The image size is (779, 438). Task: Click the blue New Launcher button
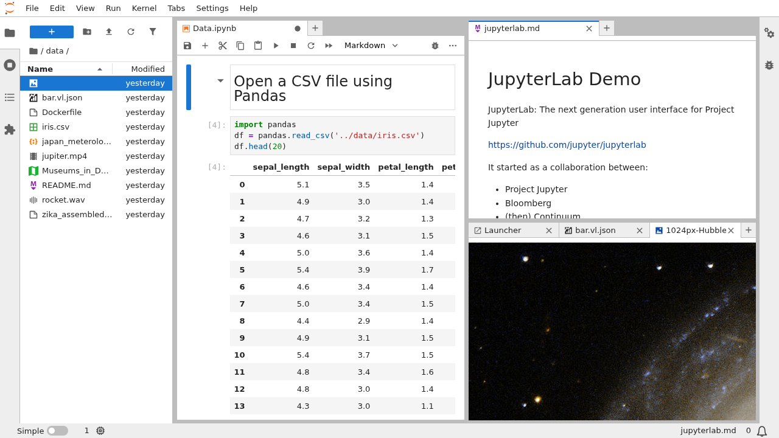click(x=51, y=31)
